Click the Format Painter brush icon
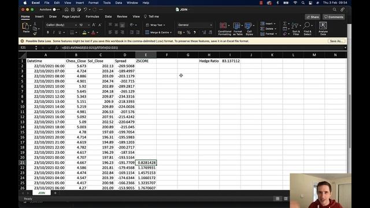370x208 pixels. 35,34
